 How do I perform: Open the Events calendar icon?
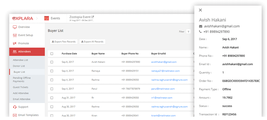pyautogui.click(x=47, y=18)
